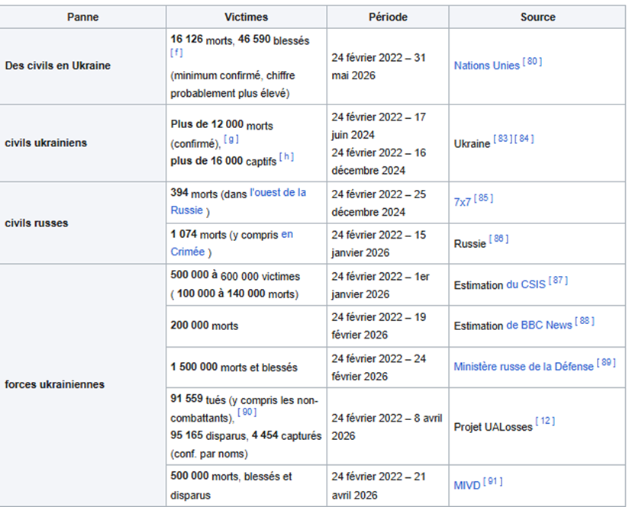This screenshot has height=507, width=629.
Task: Open footnote reference 83
Action: (502, 138)
